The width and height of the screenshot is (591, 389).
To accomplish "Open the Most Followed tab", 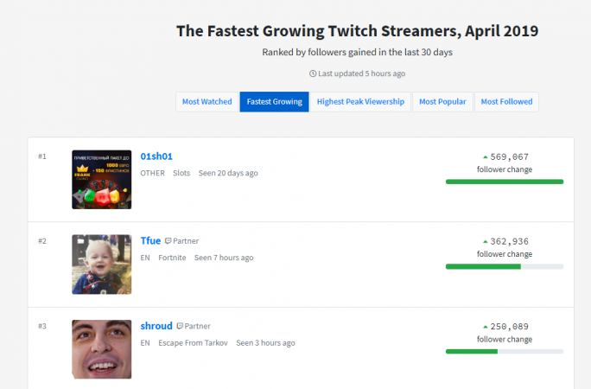I will click(x=506, y=102).
